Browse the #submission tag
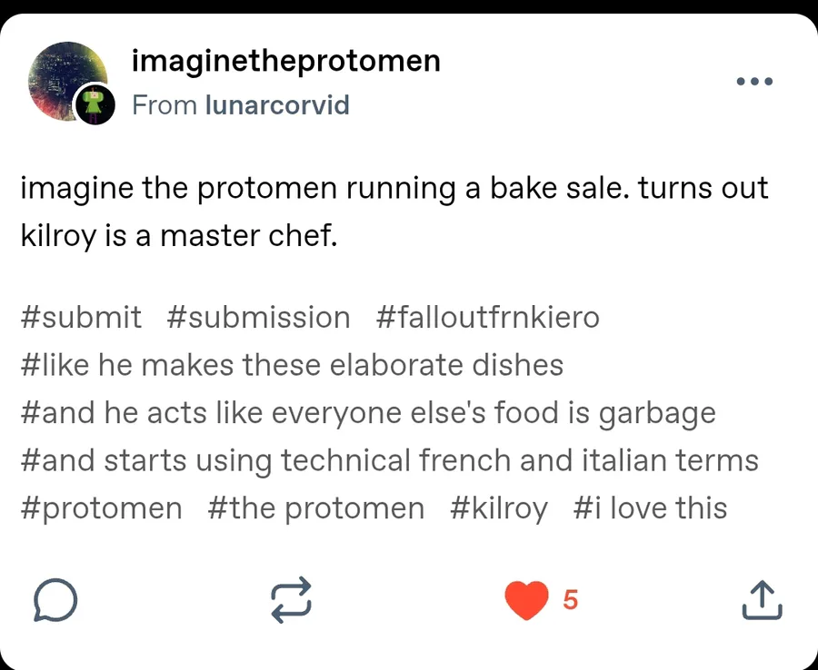Viewport: 818px width, 670px height. click(259, 318)
